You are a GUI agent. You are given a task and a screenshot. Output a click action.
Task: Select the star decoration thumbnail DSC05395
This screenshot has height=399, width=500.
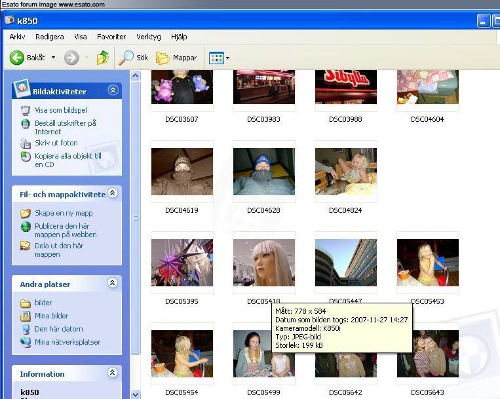(182, 263)
